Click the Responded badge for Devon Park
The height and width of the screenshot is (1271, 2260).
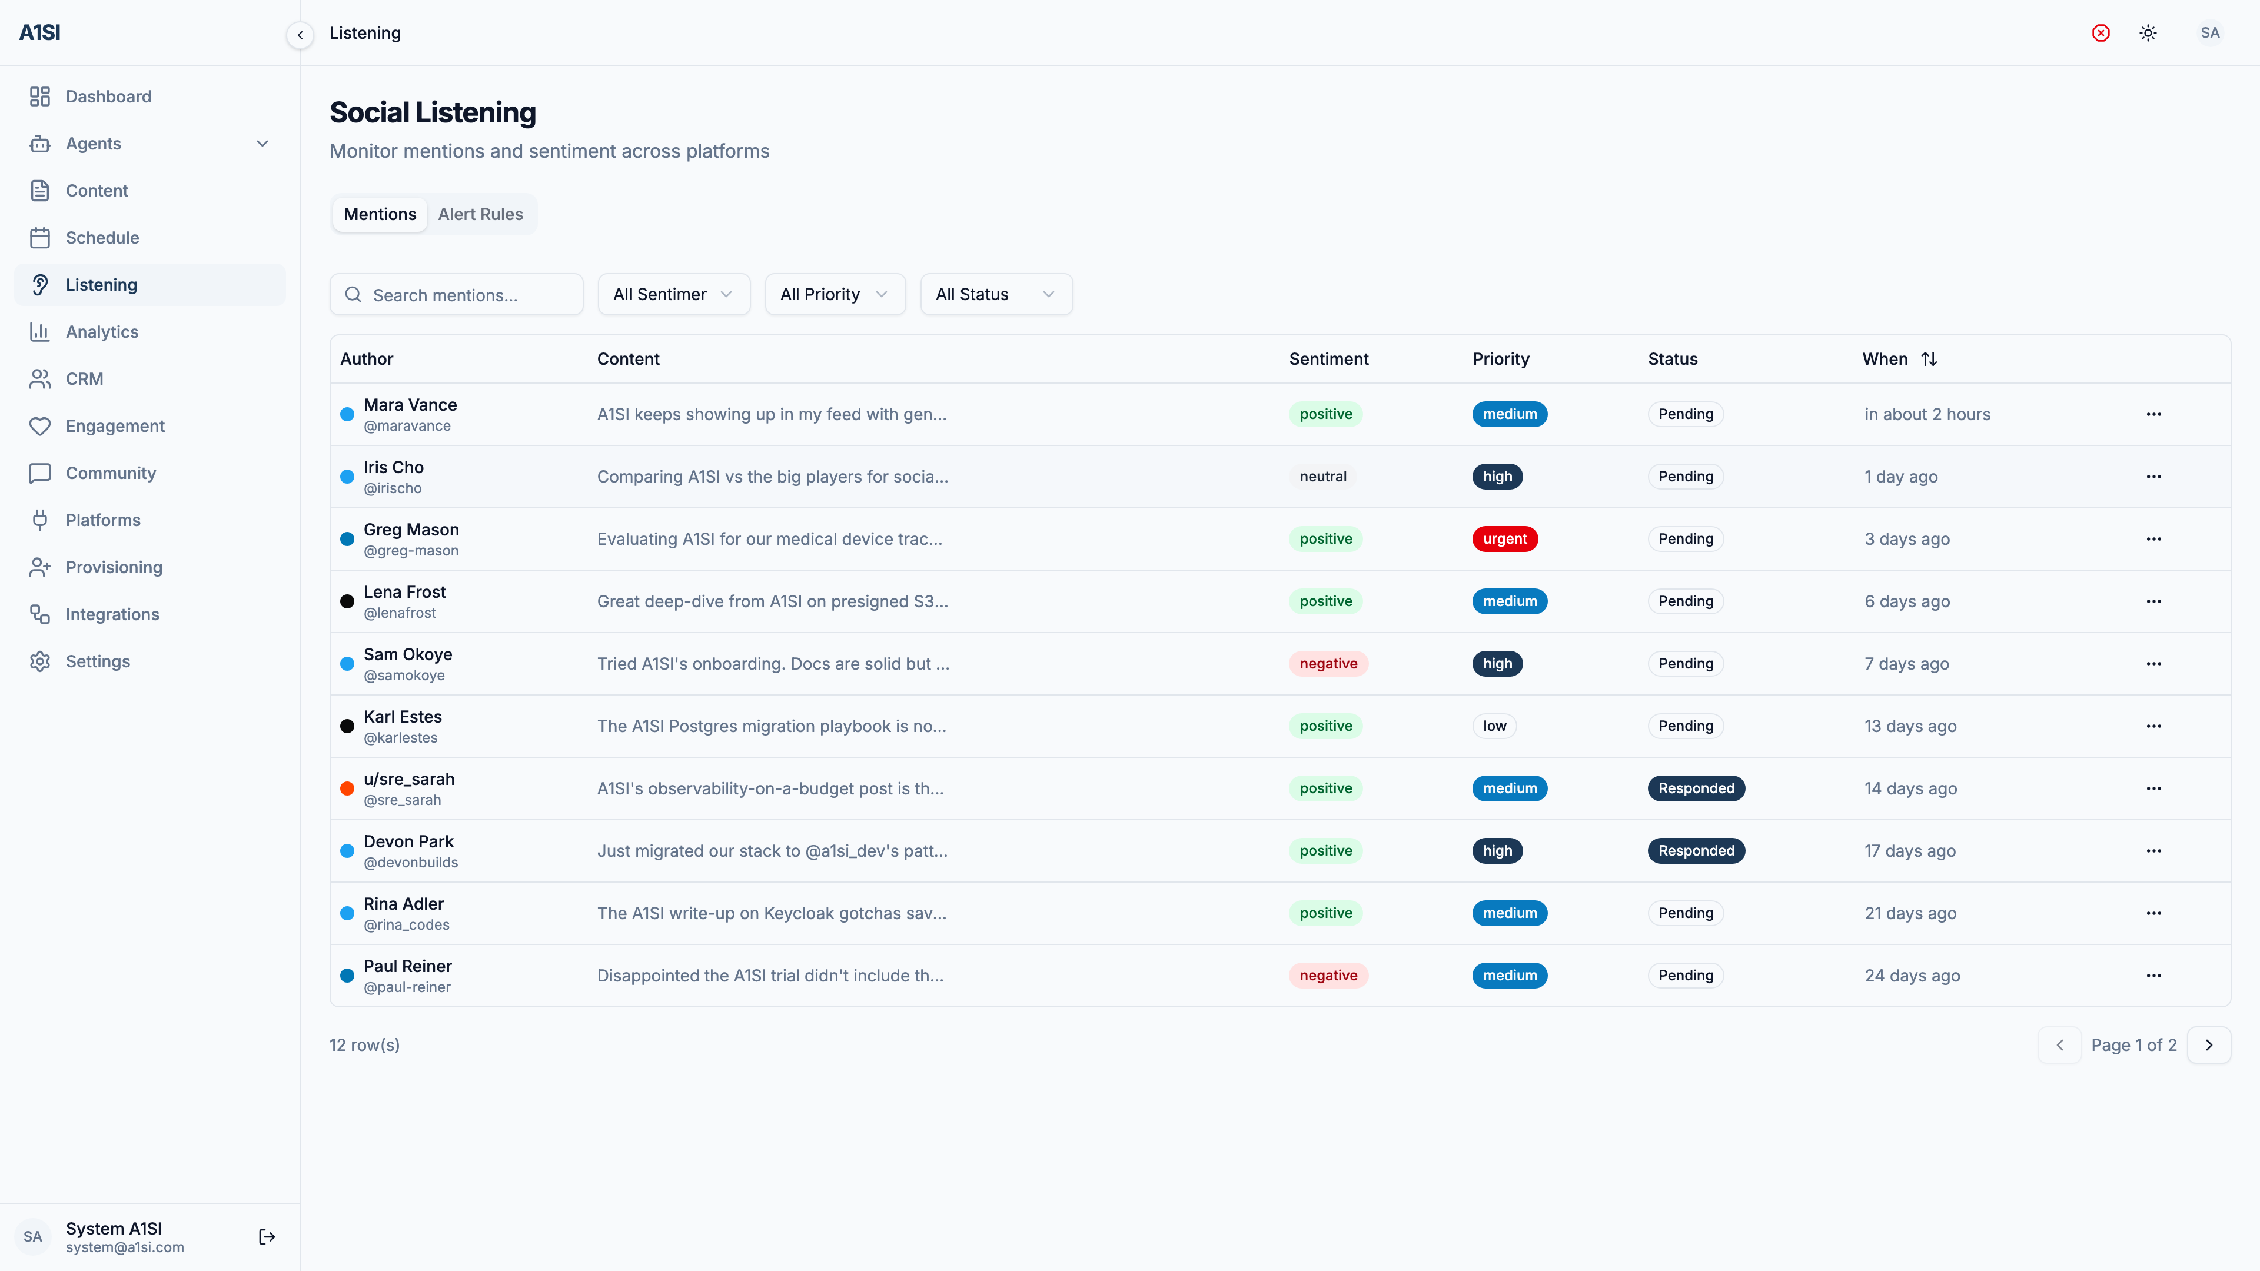(1696, 850)
